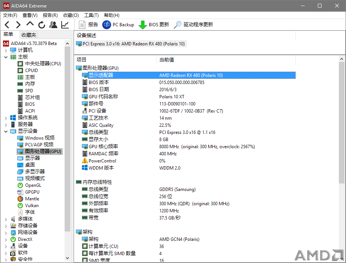Expand the DirectX tree node
This screenshot has width=346, height=263.
pyautogui.click(x=6, y=239)
